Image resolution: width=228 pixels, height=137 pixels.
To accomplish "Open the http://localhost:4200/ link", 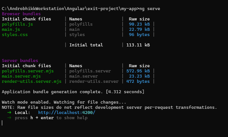I will [67, 112].
